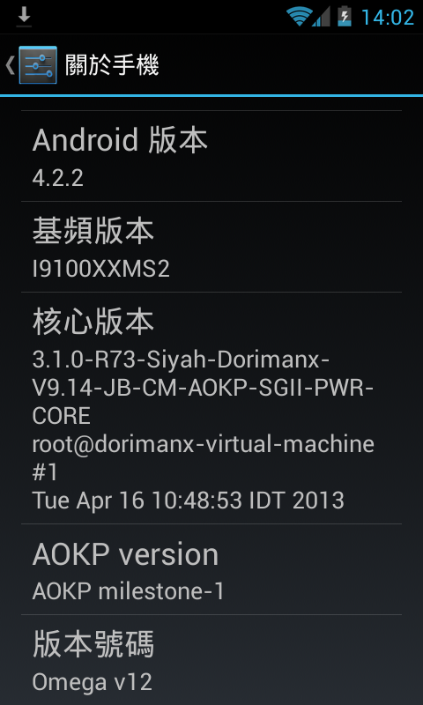
Task: Tap the charging battery icon
Action: tap(345, 16)
